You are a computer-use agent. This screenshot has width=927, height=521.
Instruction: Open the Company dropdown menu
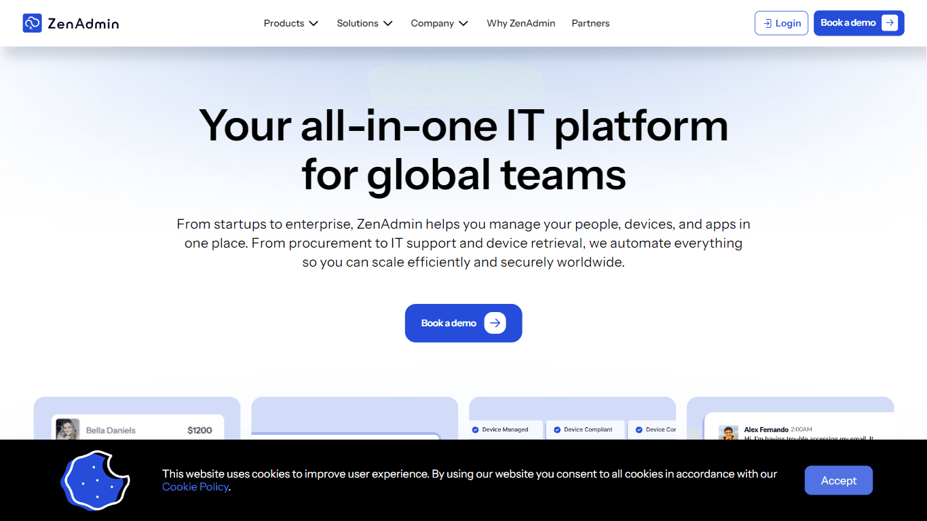[440, 23]
